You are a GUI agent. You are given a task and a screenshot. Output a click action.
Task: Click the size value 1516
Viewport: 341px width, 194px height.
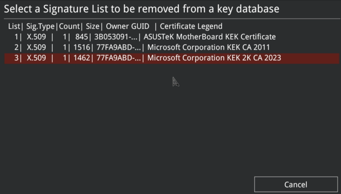coord(93,47)
